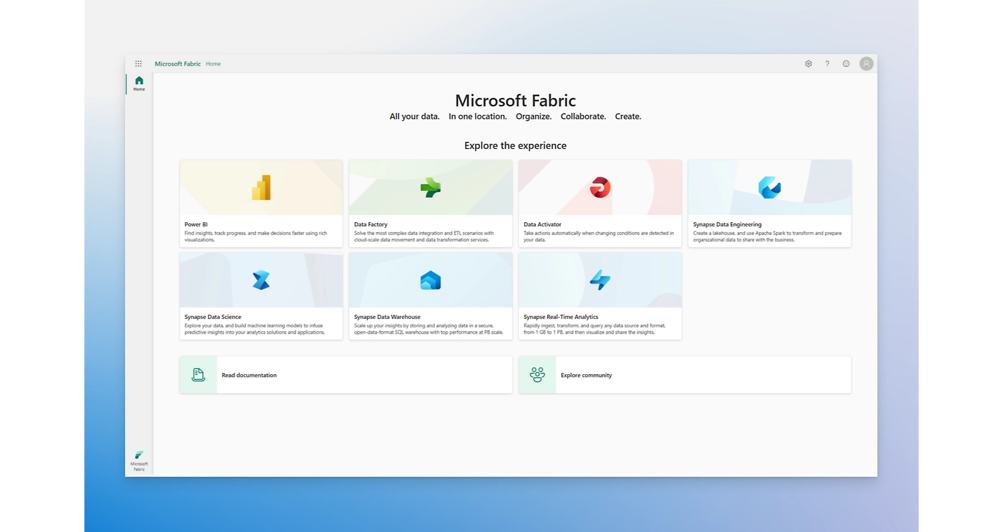Click the Data Activator description about changing conditions

598,236
